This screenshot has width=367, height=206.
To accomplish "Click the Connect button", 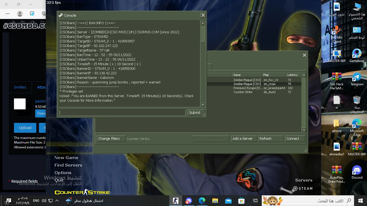I will [295, 139].
